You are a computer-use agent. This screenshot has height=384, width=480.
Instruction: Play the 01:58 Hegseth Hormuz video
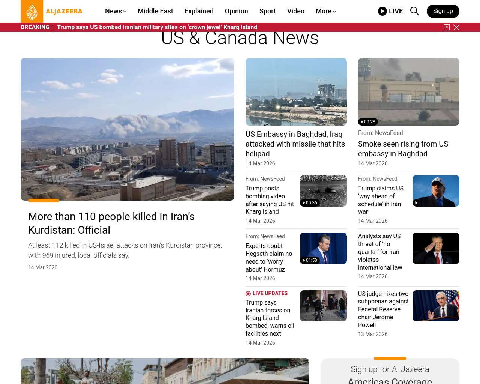[323, 248]
